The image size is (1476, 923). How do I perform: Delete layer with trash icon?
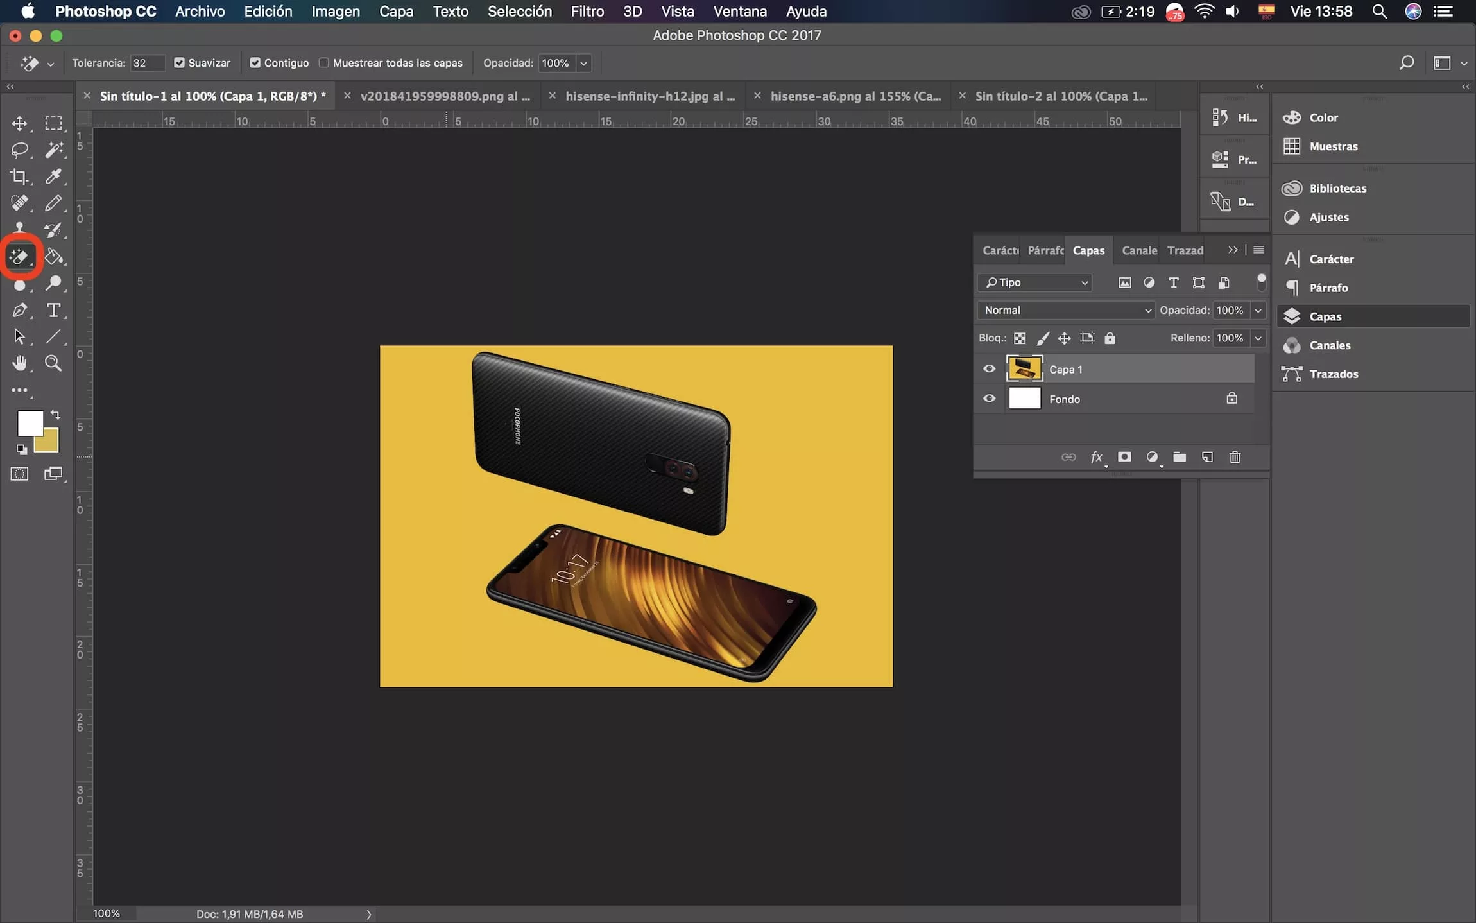(1235, 457)
